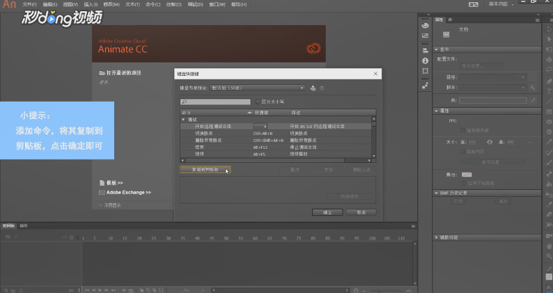Open the 文件(F) menu

click(29, 5)
